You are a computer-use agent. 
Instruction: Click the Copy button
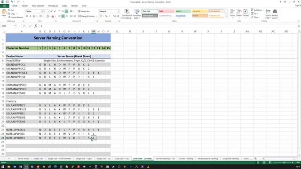pos(11,14)
